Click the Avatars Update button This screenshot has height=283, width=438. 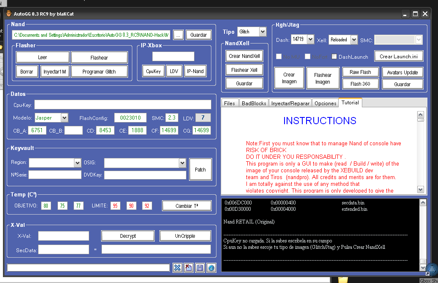402,72
